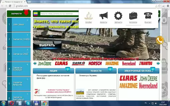
Task: Open CLAAS brand logo in carousel
Action: tap(61, 63)
